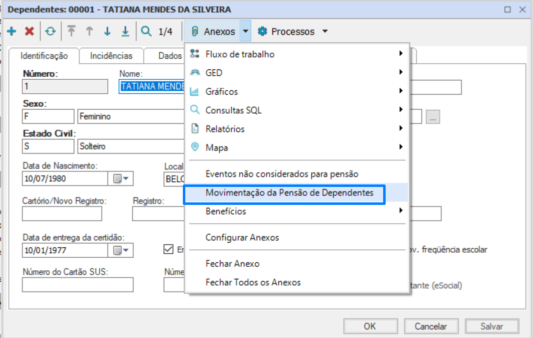Viewport: 533px width, 338px height.
Task: Click the Salvar button
Action: [x=492, y=326]
